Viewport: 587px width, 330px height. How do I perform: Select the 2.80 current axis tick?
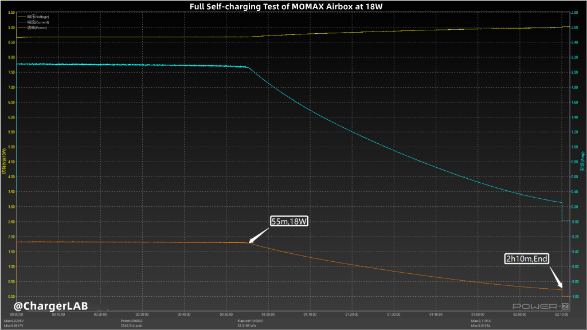pos(574,13)
